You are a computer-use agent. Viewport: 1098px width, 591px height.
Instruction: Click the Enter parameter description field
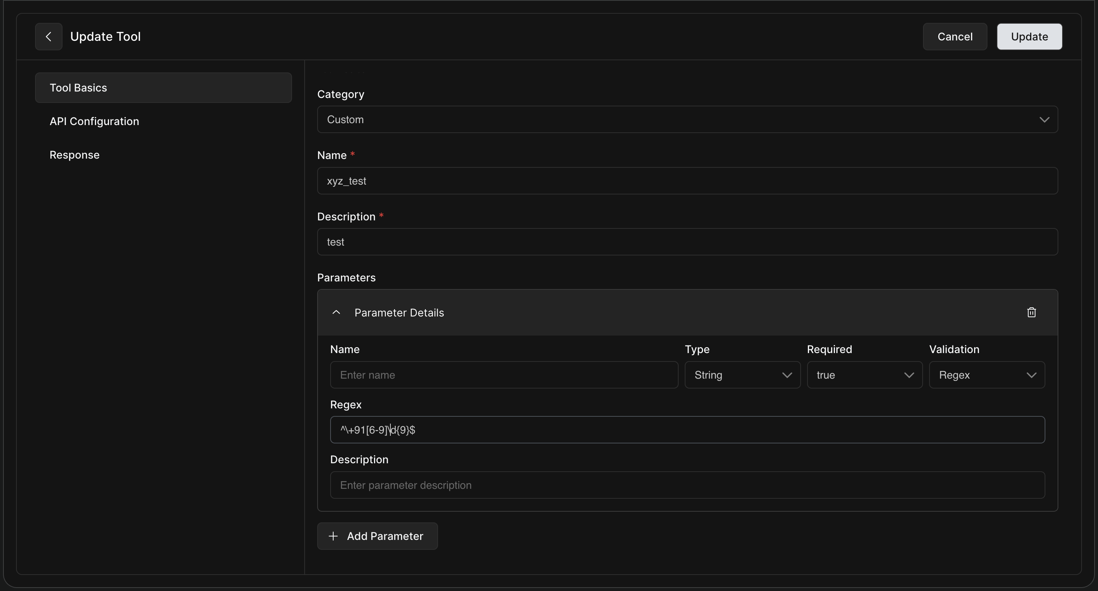(687, 485)
